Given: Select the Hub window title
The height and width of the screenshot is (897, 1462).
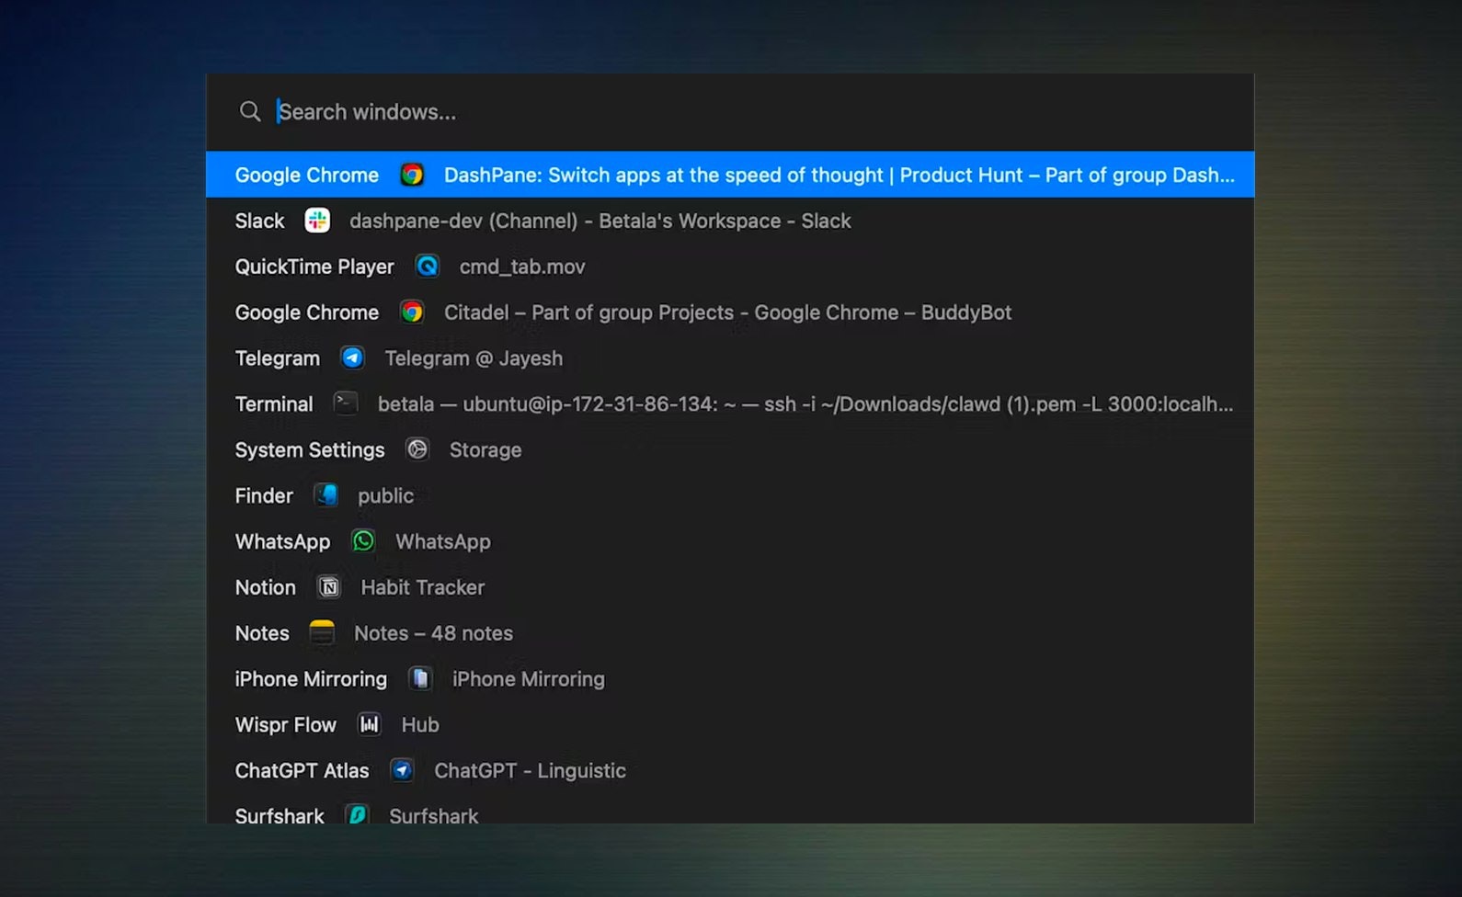Looking at the screenshot, I should pos(420,725).
